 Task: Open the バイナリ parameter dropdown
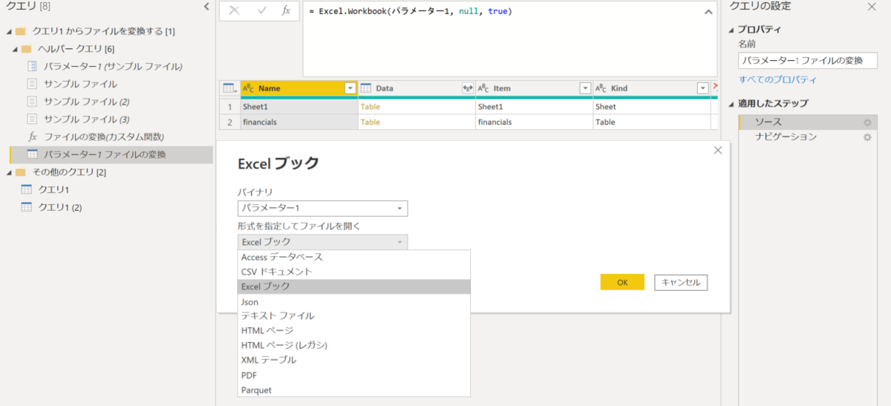[322, 209]
